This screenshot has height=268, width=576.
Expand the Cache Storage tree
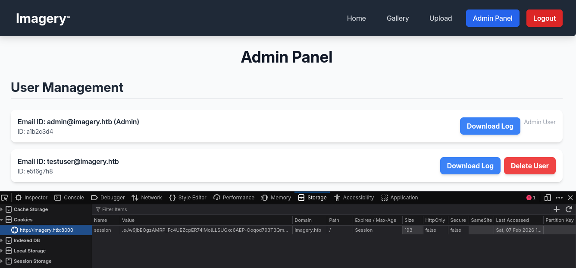tap(2, 209)
